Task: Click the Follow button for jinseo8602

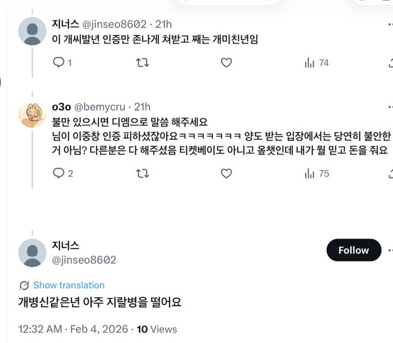Action: click(x=353, y=250)
